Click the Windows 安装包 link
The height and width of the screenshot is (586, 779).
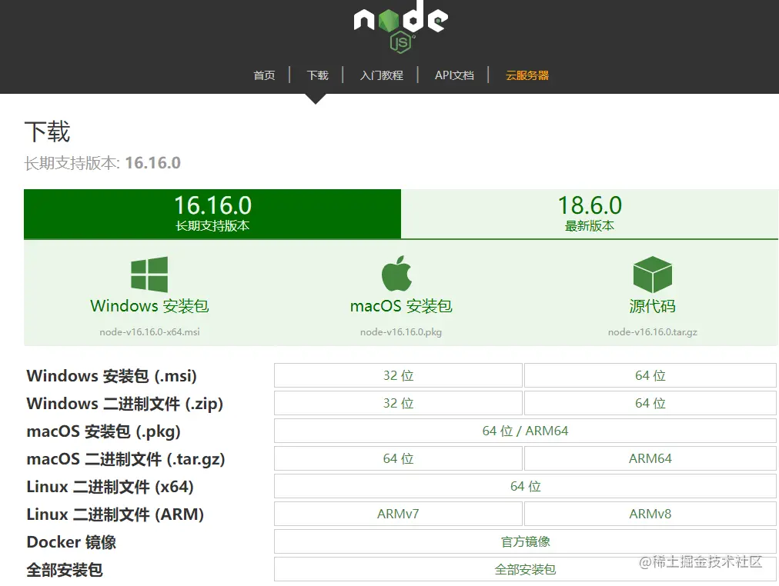click(x=149, y=306)
